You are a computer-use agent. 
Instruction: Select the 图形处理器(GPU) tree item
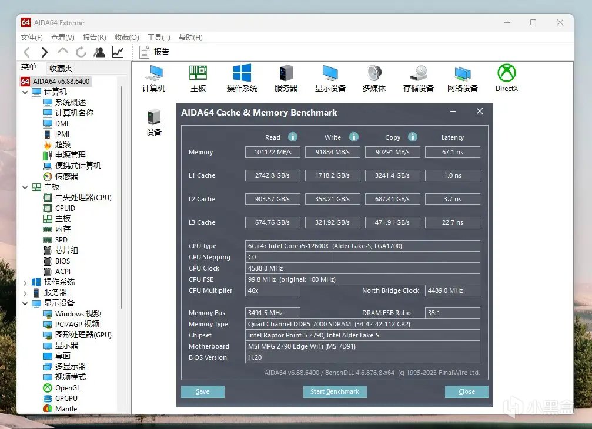78,335
